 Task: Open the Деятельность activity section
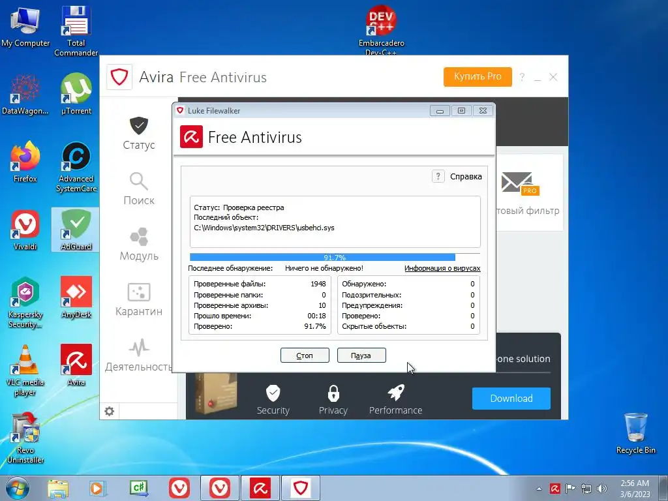pos(139,355)
